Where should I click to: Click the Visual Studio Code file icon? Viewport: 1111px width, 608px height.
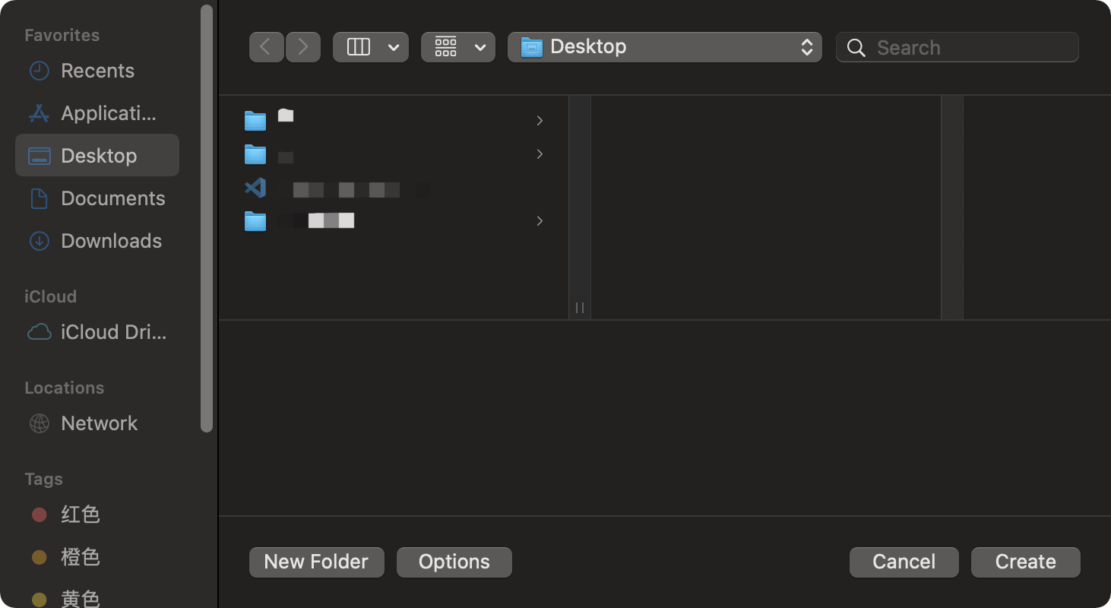(255, 188)
